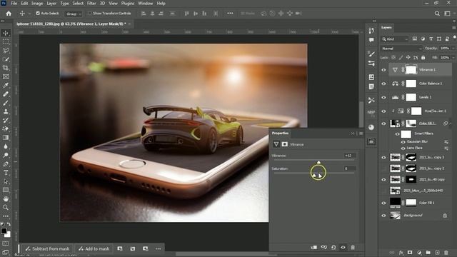This screenshot has width=457, height=257.
Task: Open layer styles fx in Layers panel
Action: [x=401, y=252]
